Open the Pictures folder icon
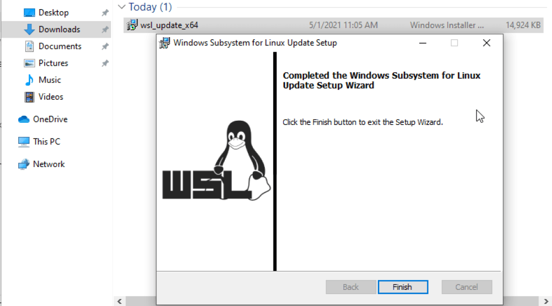Screen dimensions: 552x306 [x=29, y=64]
